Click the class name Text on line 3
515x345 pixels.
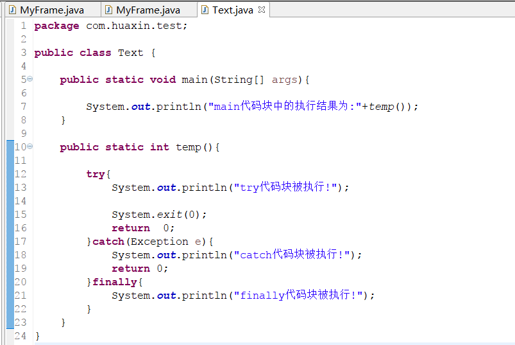tap(131, 53)
